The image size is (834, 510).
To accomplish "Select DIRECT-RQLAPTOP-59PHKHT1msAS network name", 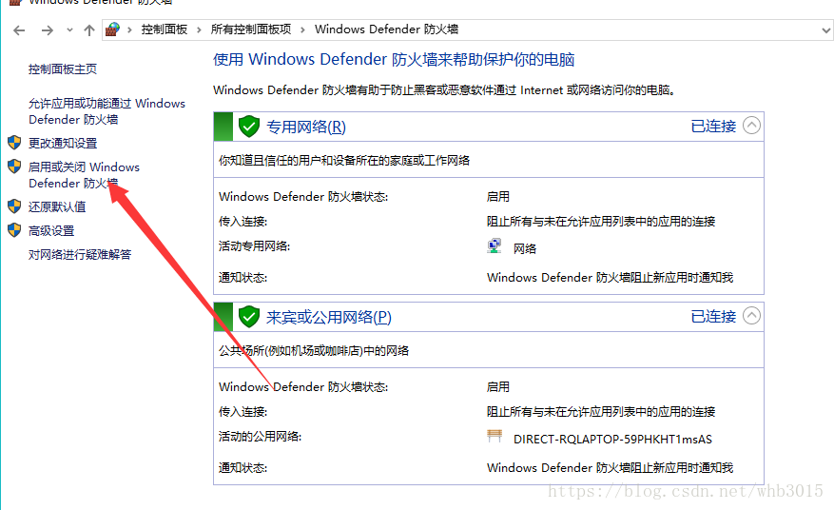I will [612, 440].
